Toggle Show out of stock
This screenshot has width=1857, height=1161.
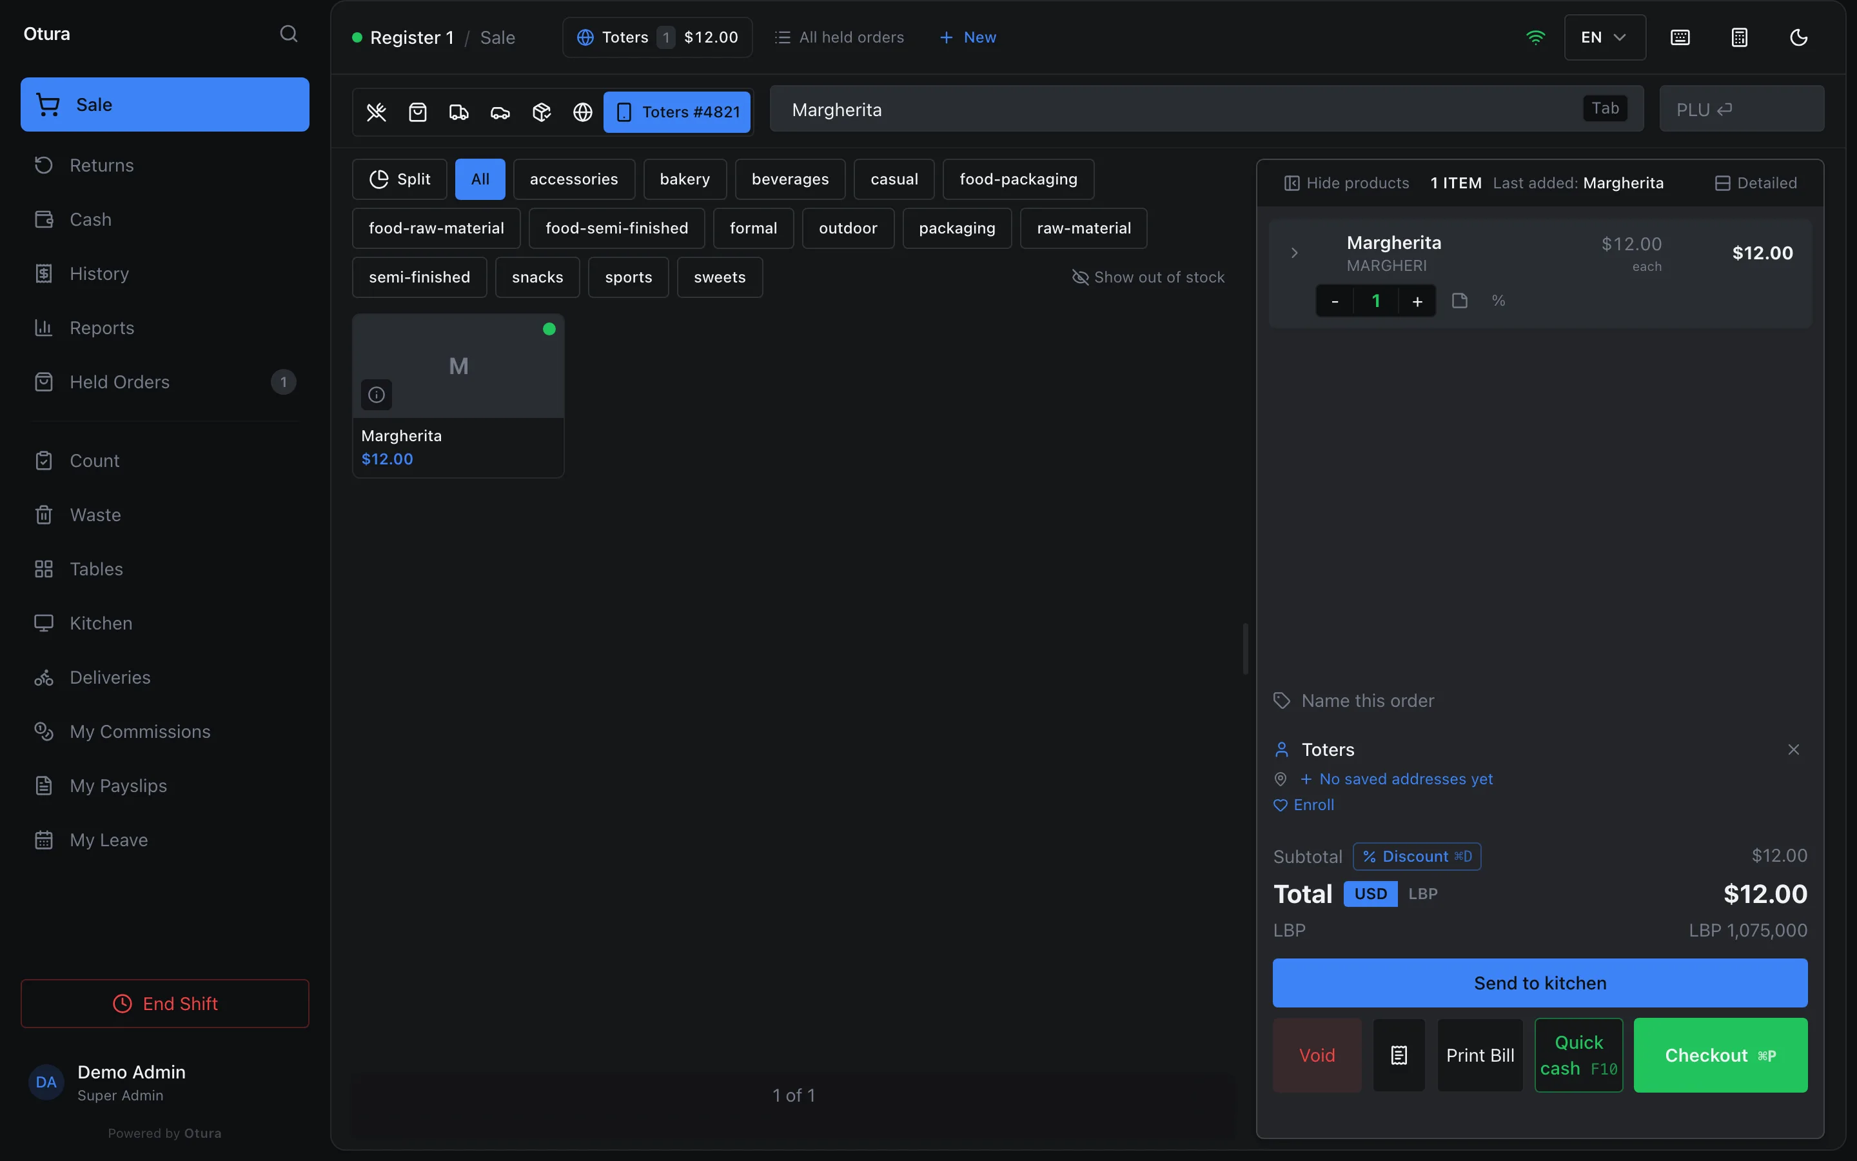(1148, 277)
